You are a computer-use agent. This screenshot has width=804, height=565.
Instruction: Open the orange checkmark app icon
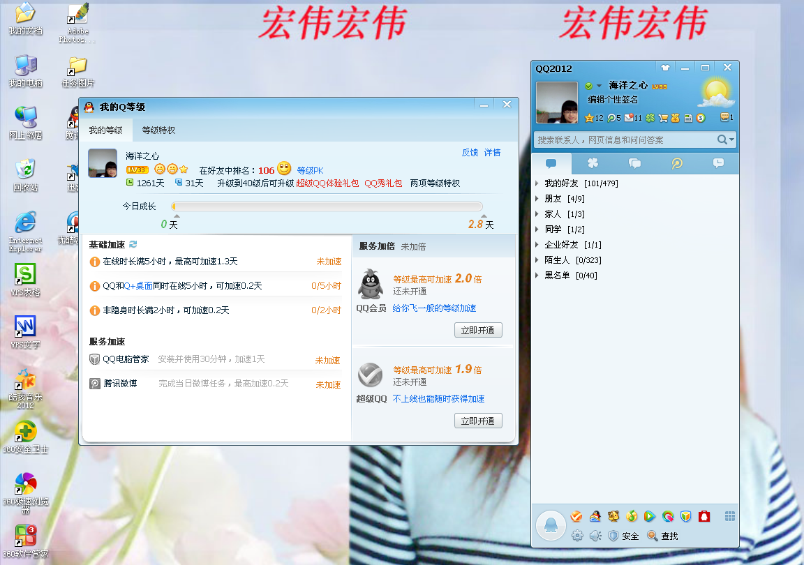pos(576,516)
